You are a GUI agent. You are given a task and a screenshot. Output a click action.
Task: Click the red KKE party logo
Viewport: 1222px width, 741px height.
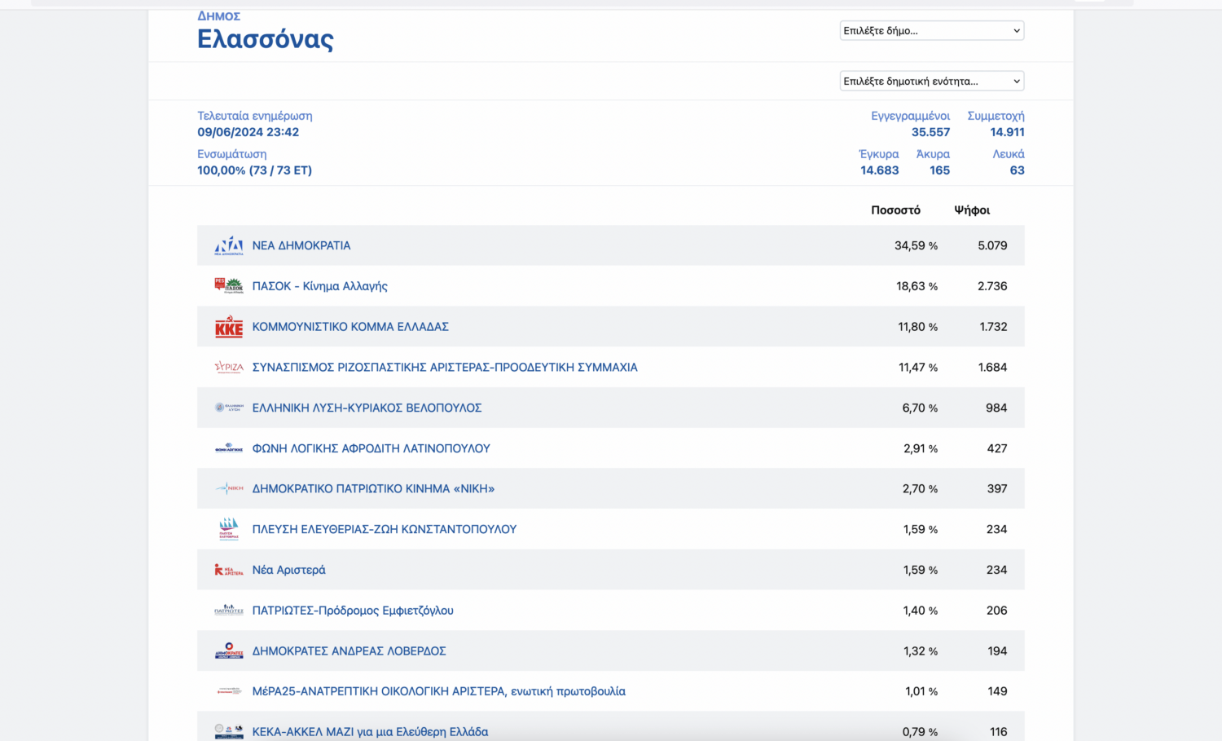[x=229, y=327]
